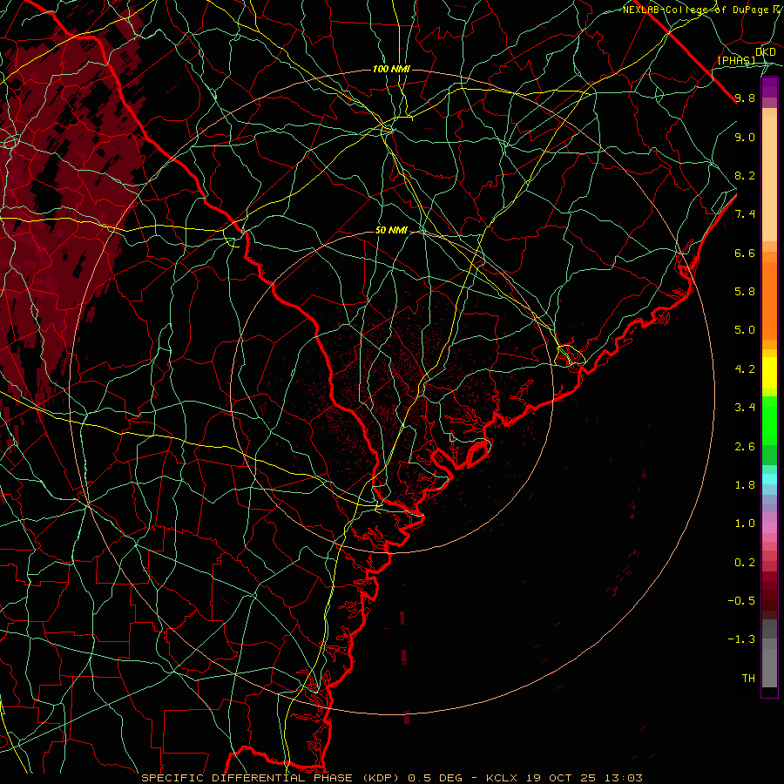Click the 19 OCT 25 date in the footer
784x784 pixels.
(560, 778)
